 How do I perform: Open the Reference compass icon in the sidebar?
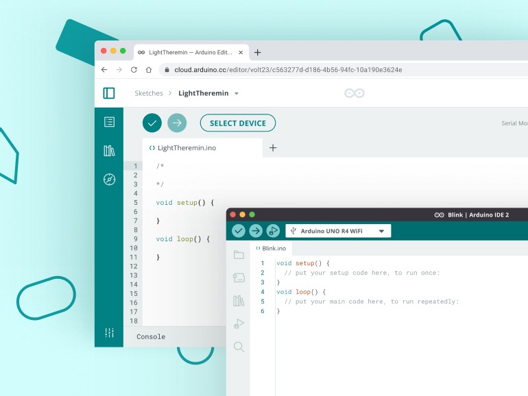coord(109,180)
